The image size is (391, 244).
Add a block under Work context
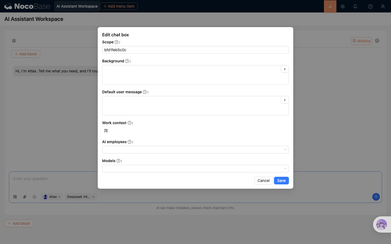(106, 131)
